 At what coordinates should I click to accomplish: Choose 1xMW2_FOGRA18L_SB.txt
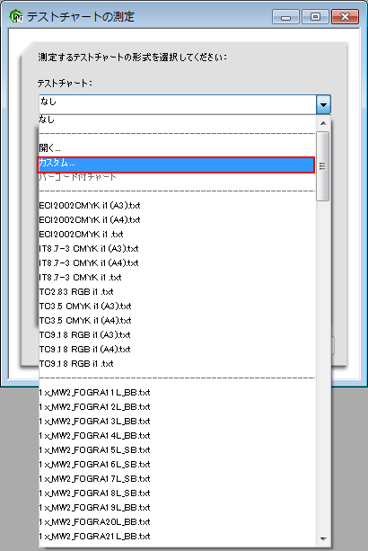(x=177, y=493)
